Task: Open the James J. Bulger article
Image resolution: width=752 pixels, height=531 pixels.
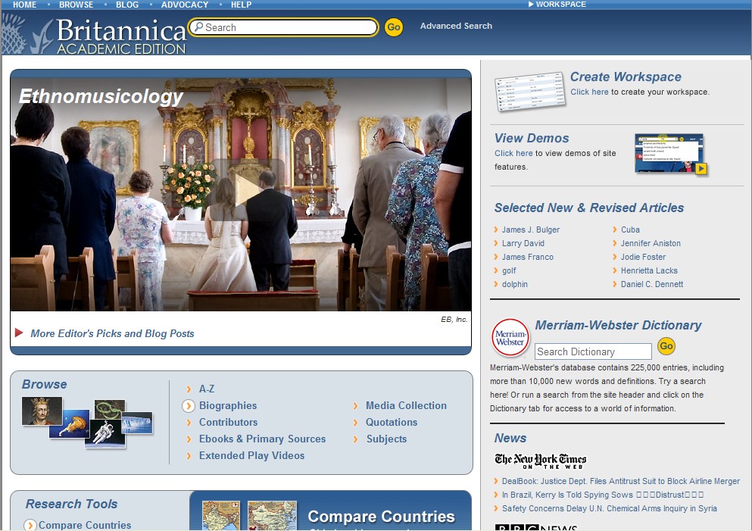Action: pos(530,230)
